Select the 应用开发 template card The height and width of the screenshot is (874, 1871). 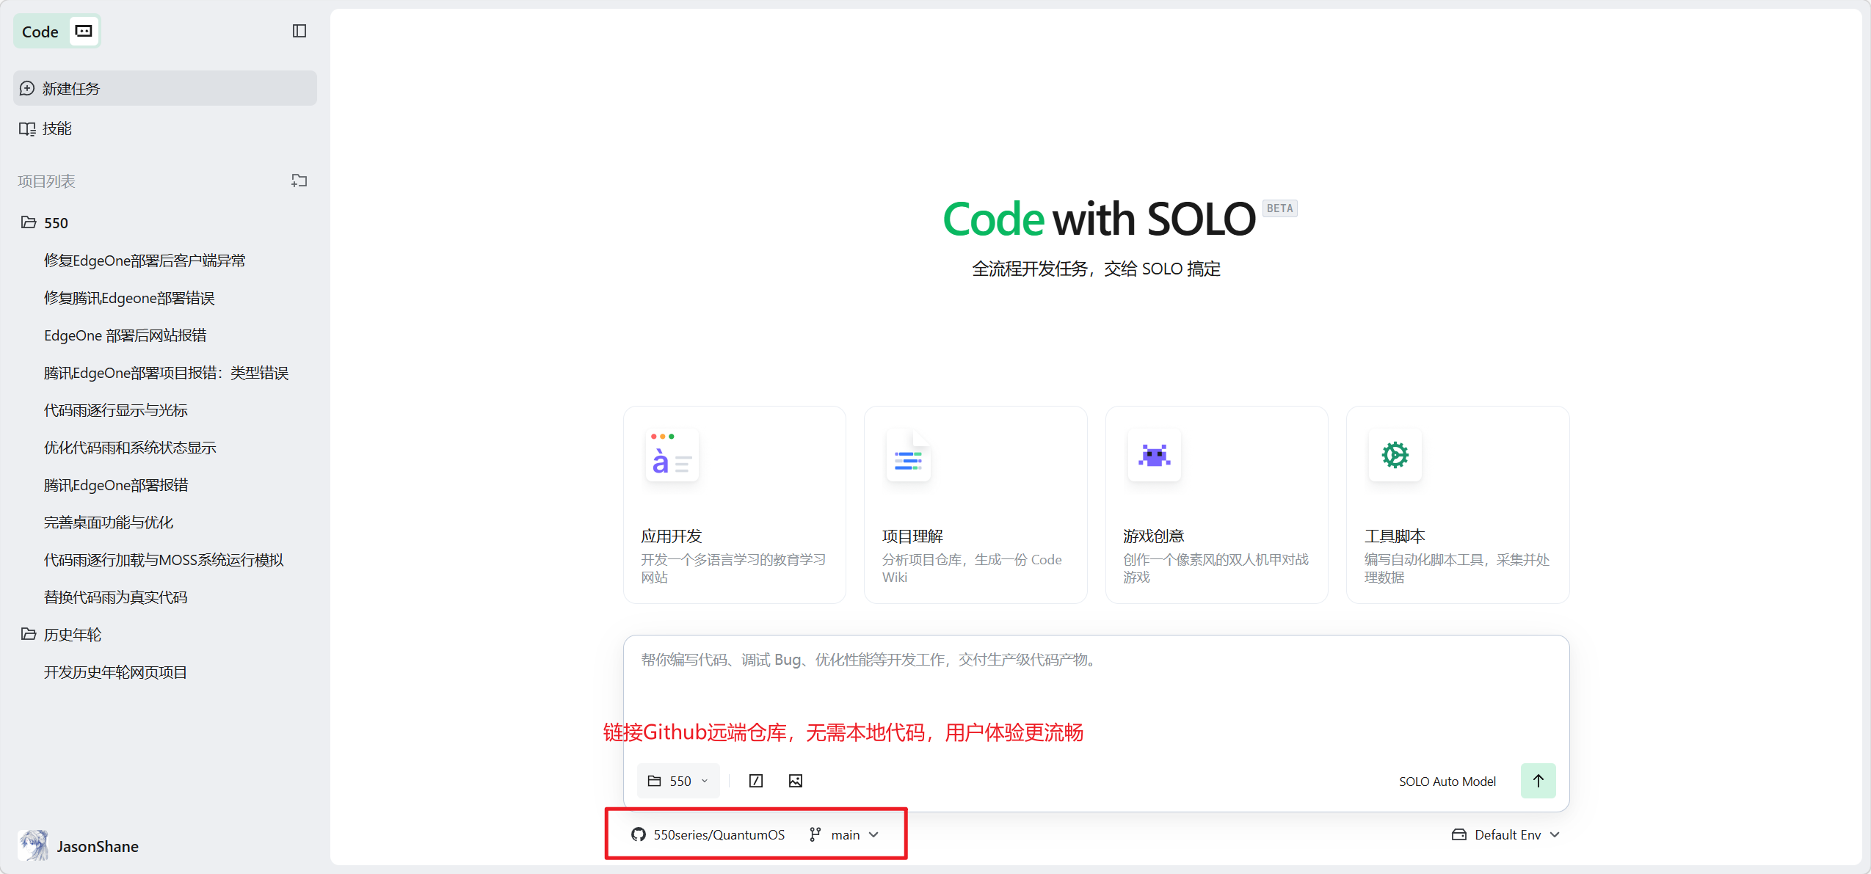[734, 505]
